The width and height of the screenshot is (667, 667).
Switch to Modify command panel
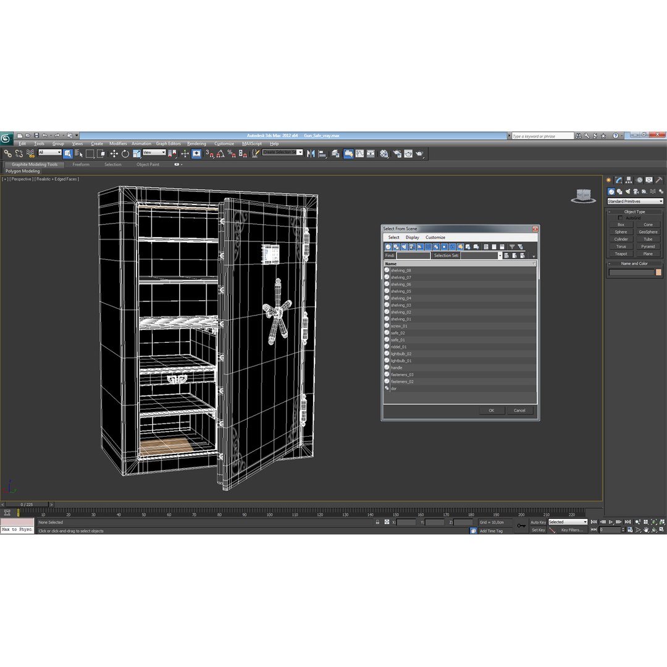[x=618, y=180]
